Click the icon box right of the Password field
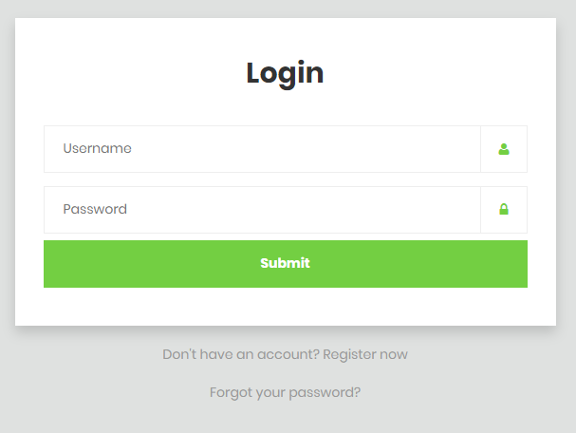Viewport: 576px width, 433px height. click(504, 210)
